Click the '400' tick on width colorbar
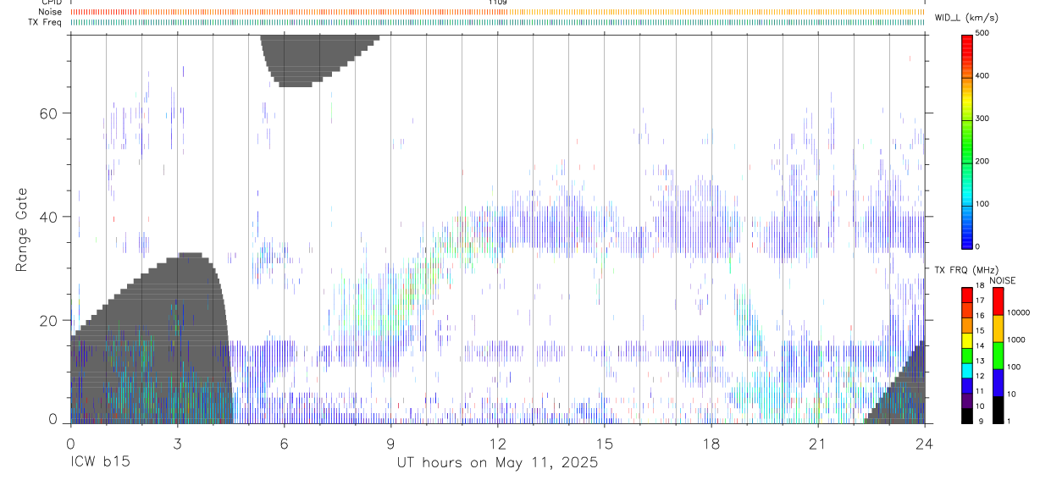 984,75
